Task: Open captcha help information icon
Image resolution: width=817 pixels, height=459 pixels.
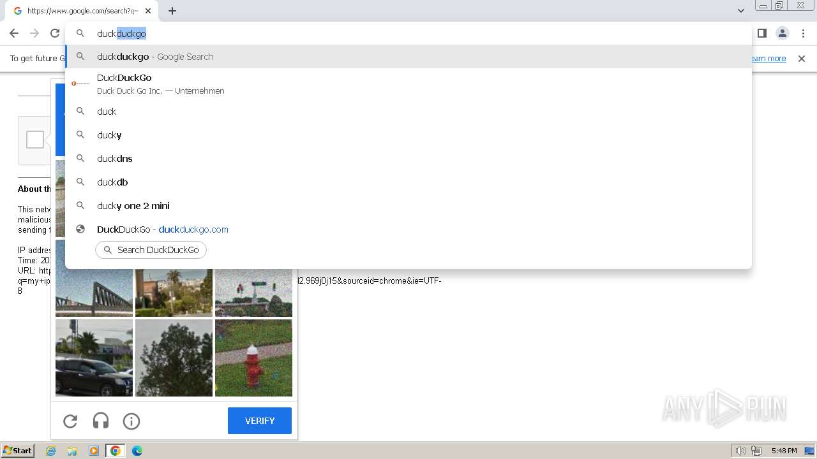Action: pyautogui.click(x=131, y=421)
